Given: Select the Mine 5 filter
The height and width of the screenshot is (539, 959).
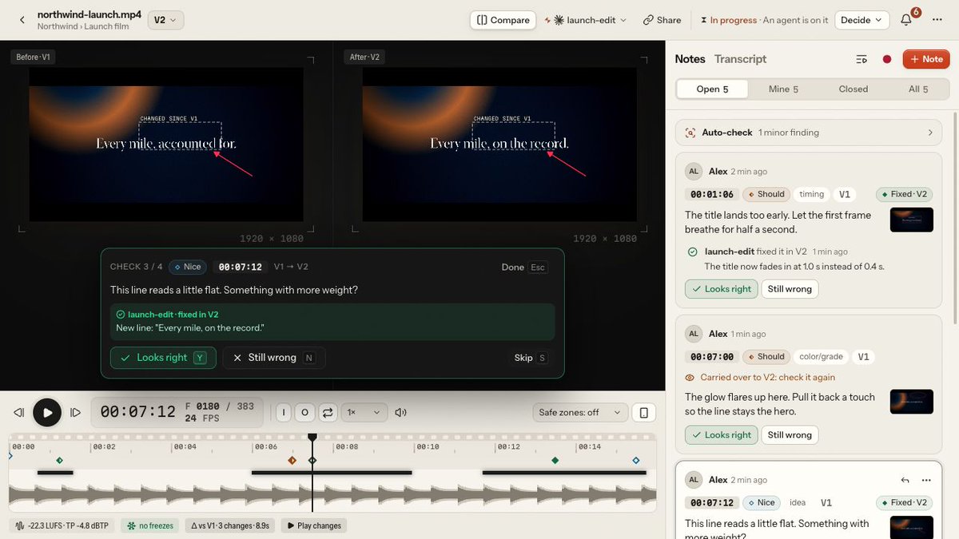Looking at the screenshot, I should 783,89.
